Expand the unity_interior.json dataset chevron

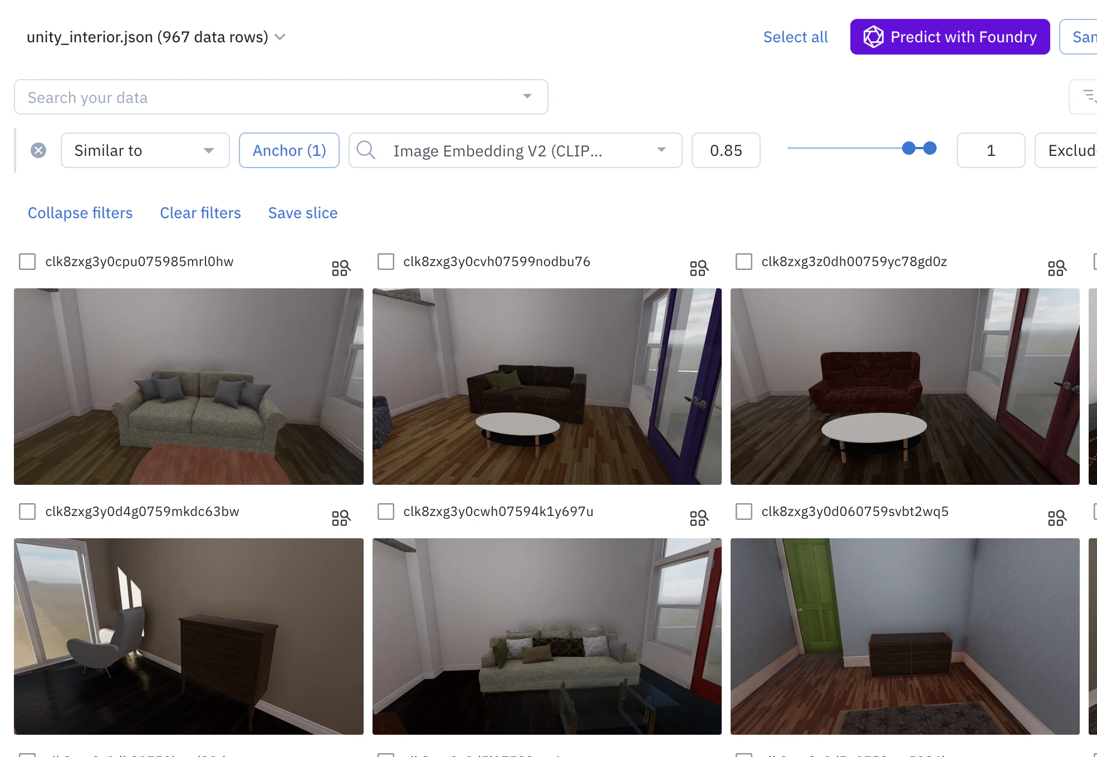pyautogui.click(x=281, y=37)
